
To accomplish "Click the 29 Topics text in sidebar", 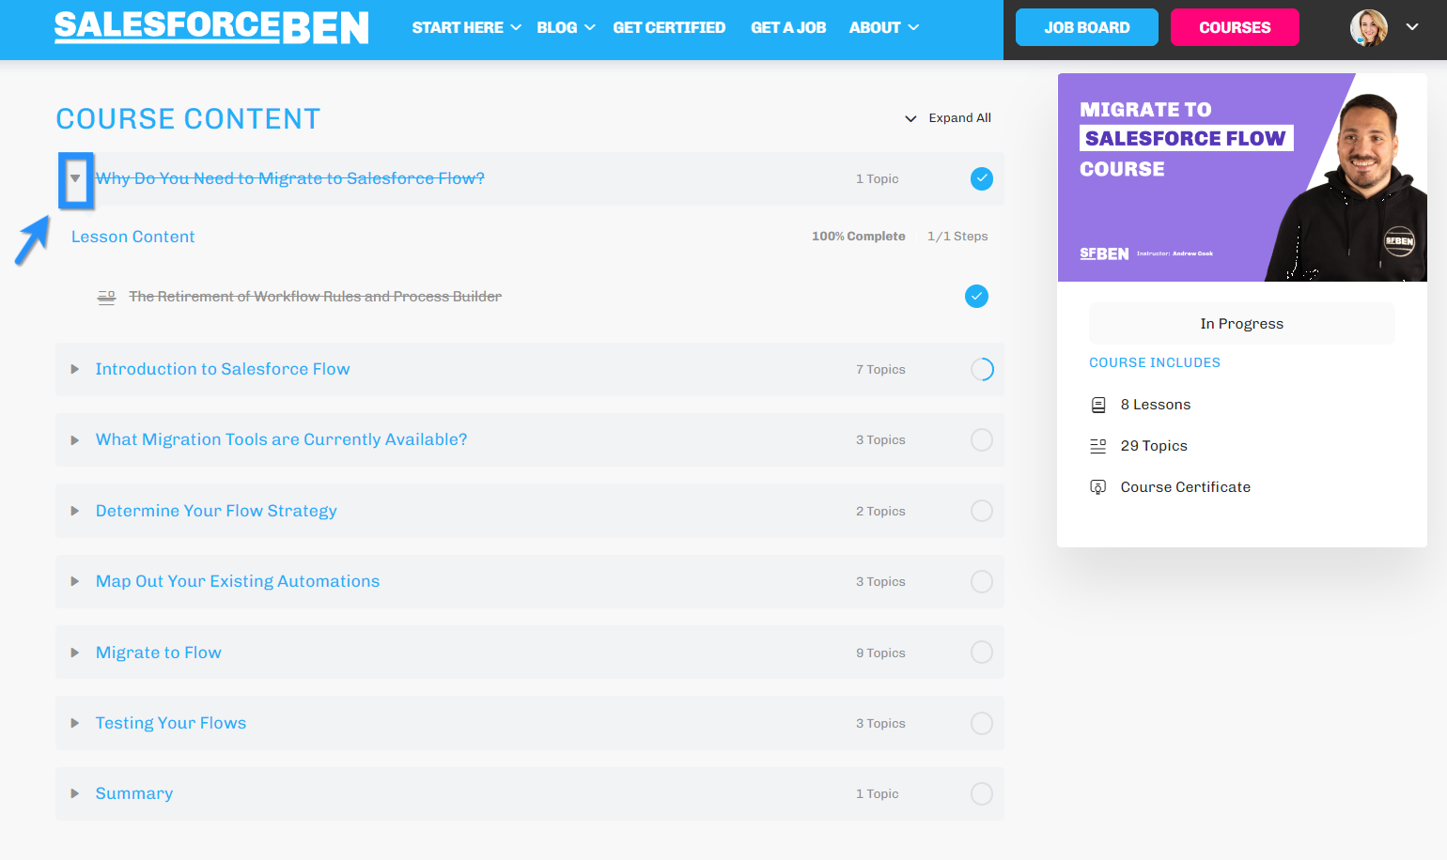I will 1154,446.
